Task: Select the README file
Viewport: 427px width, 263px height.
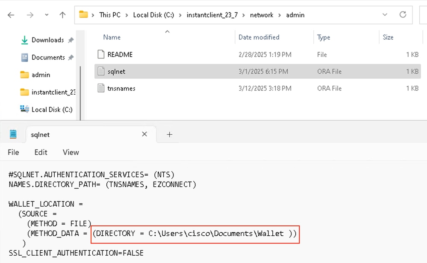Action: [120, 55]
